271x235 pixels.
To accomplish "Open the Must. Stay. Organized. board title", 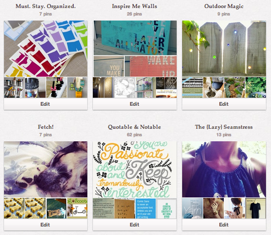I will pyautogui.click(x=46, y=6).
